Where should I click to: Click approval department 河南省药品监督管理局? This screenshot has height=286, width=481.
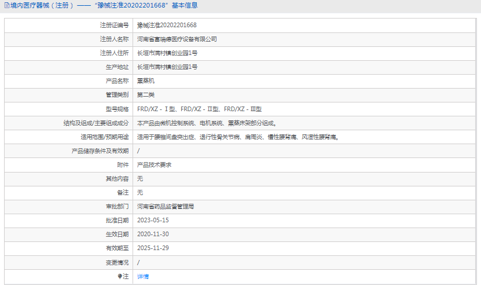pos(166,207)
